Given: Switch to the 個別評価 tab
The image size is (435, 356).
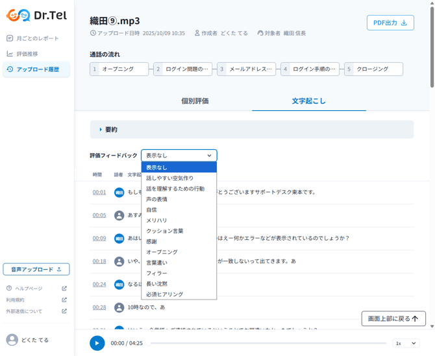Looking at the screenshot, I should (195, 101).
